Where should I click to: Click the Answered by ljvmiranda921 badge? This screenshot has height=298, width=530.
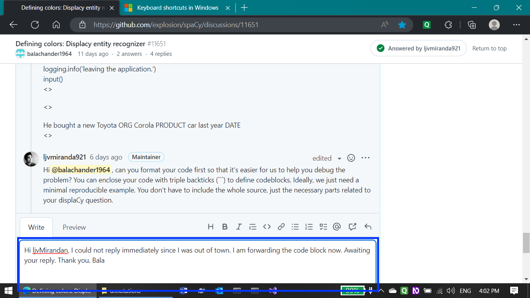pos(418,49)
